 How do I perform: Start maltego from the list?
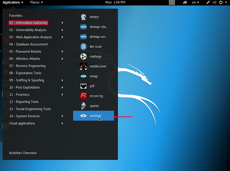tap(83, 56)
